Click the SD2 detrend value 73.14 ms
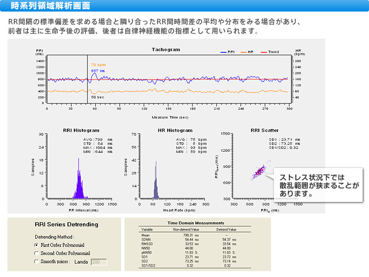The width and height of the screenshot is (369, 277). (229, 261)
